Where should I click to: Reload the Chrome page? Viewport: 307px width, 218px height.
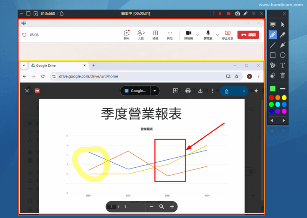click(43, 76)
